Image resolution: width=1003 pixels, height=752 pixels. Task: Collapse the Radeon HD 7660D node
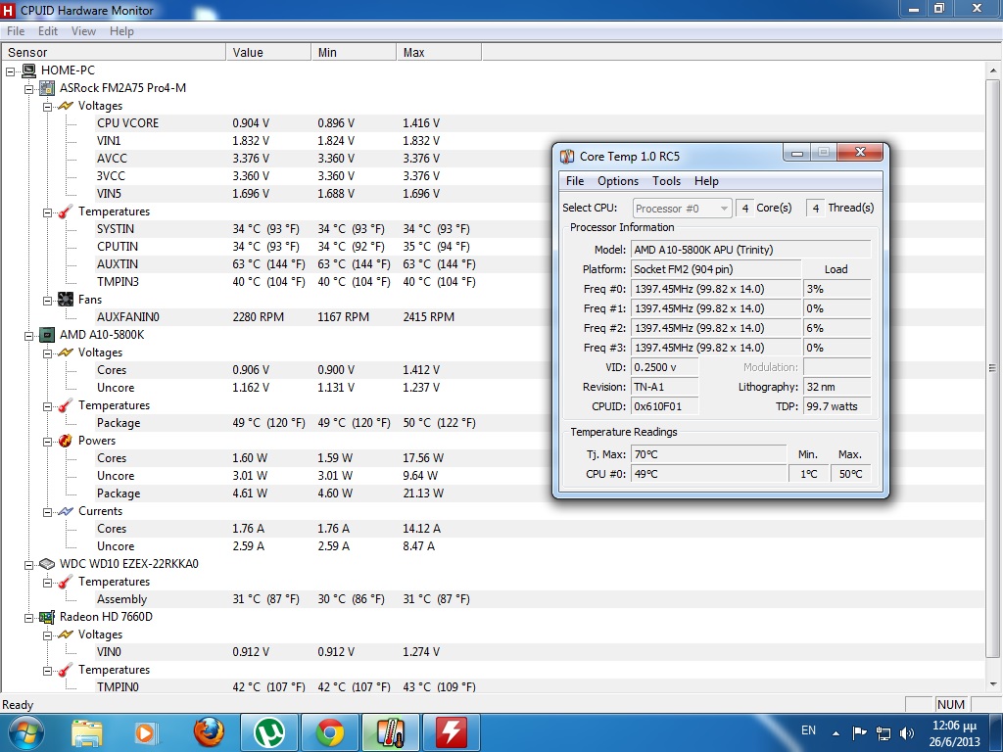pyautogui.click(x=28, y=618)
